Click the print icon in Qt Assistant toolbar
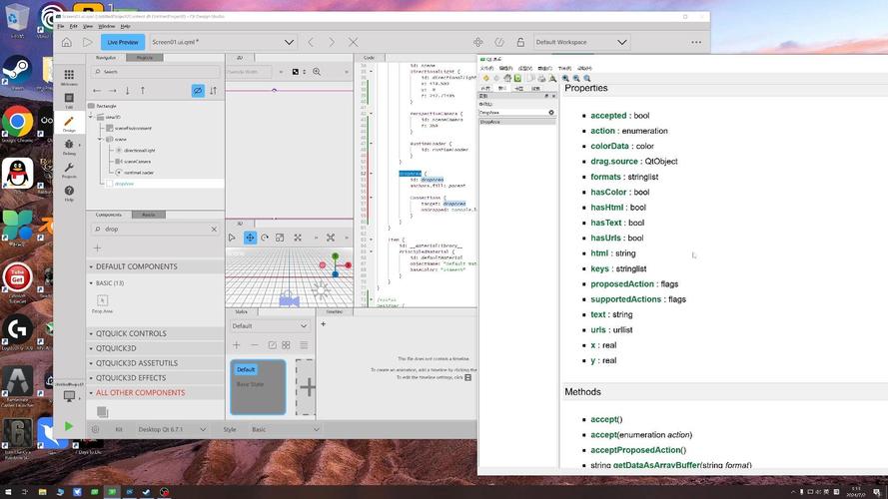Screen dimensions: 888x499 [542, 78]
